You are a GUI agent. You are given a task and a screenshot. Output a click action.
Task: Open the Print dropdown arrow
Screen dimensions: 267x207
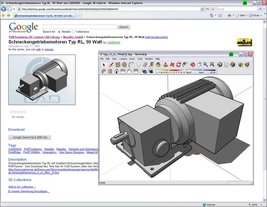point(234,16)
